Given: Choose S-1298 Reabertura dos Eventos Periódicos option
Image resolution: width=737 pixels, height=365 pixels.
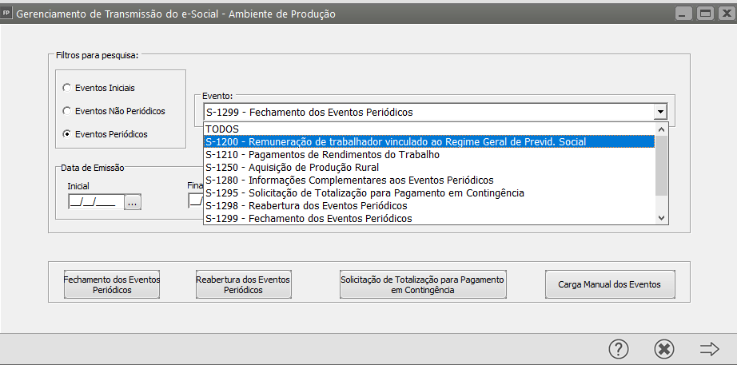Looking at the screenshot, I should tap(429, 206).
